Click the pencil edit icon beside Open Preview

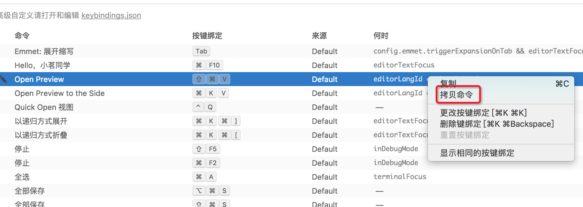click(x=3, y=79)
